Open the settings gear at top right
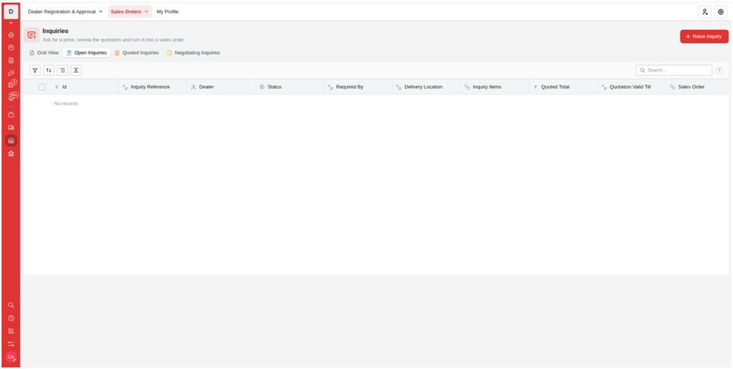 click(721, 12)
